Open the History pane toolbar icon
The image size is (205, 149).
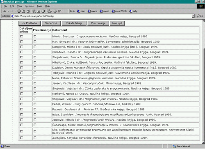(43, 11)
